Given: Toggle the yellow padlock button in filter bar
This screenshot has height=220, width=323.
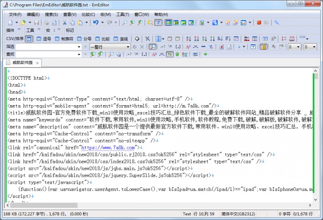Looking at the screenshot, I should click(263, 47).
